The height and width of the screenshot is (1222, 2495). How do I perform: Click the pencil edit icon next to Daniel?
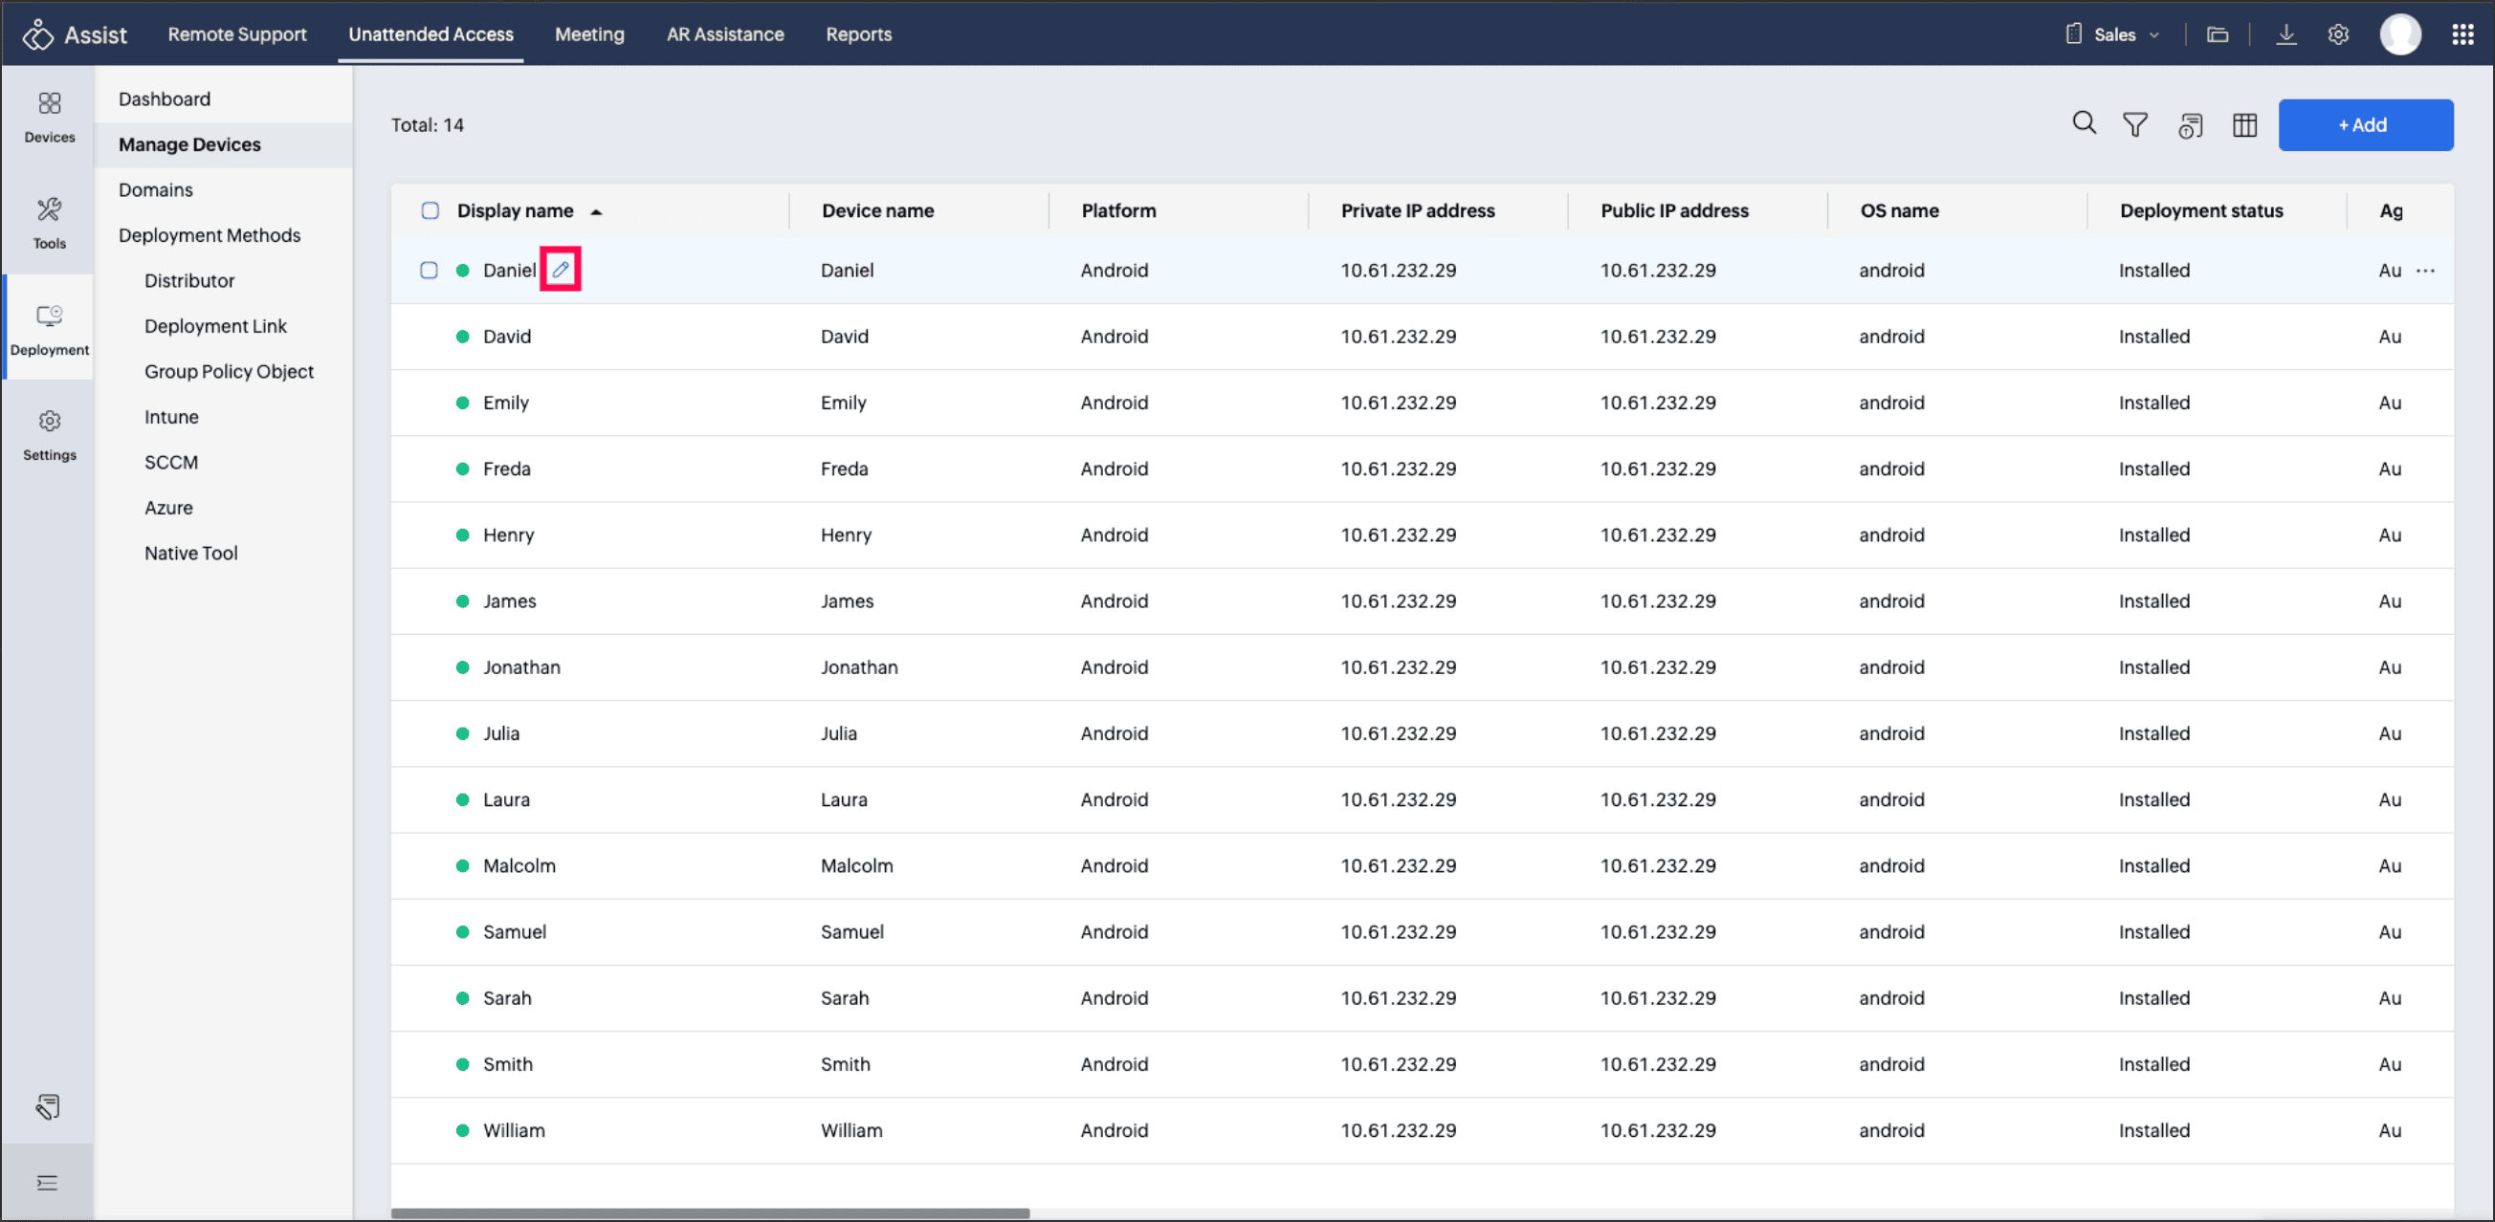tap(560, 271)
